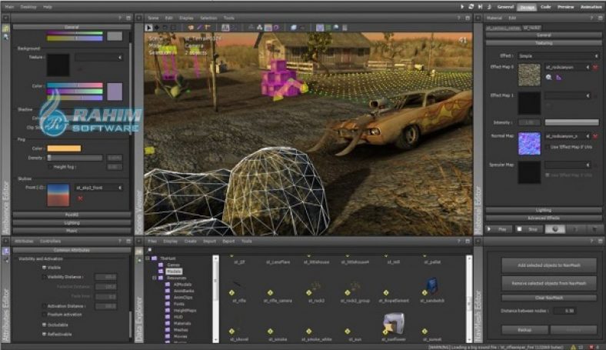Expand the Lighting section in Material Editor
Image resolution: width=606 pixels, height=350 pixels.
coord(543,209)
